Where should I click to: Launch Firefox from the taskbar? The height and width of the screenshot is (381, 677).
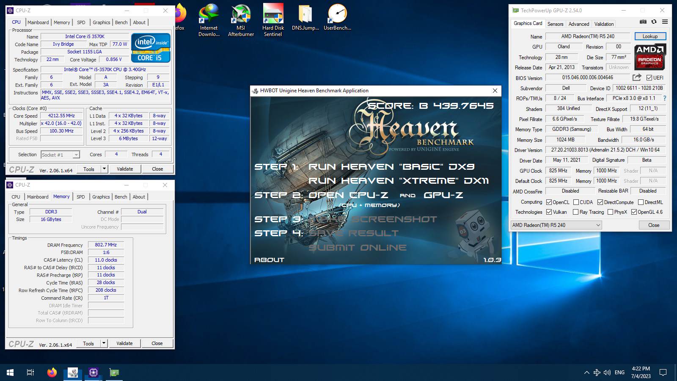click(x=52, y=373)
